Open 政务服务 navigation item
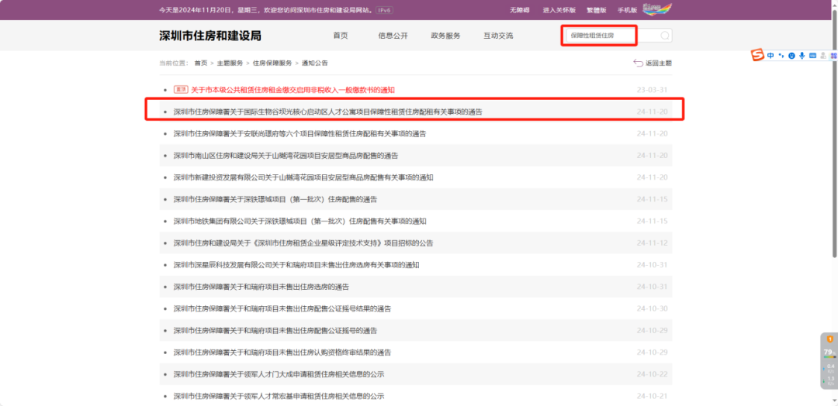Image resolution: width=838 pixels, height=406 pixels. pos(445,36)
